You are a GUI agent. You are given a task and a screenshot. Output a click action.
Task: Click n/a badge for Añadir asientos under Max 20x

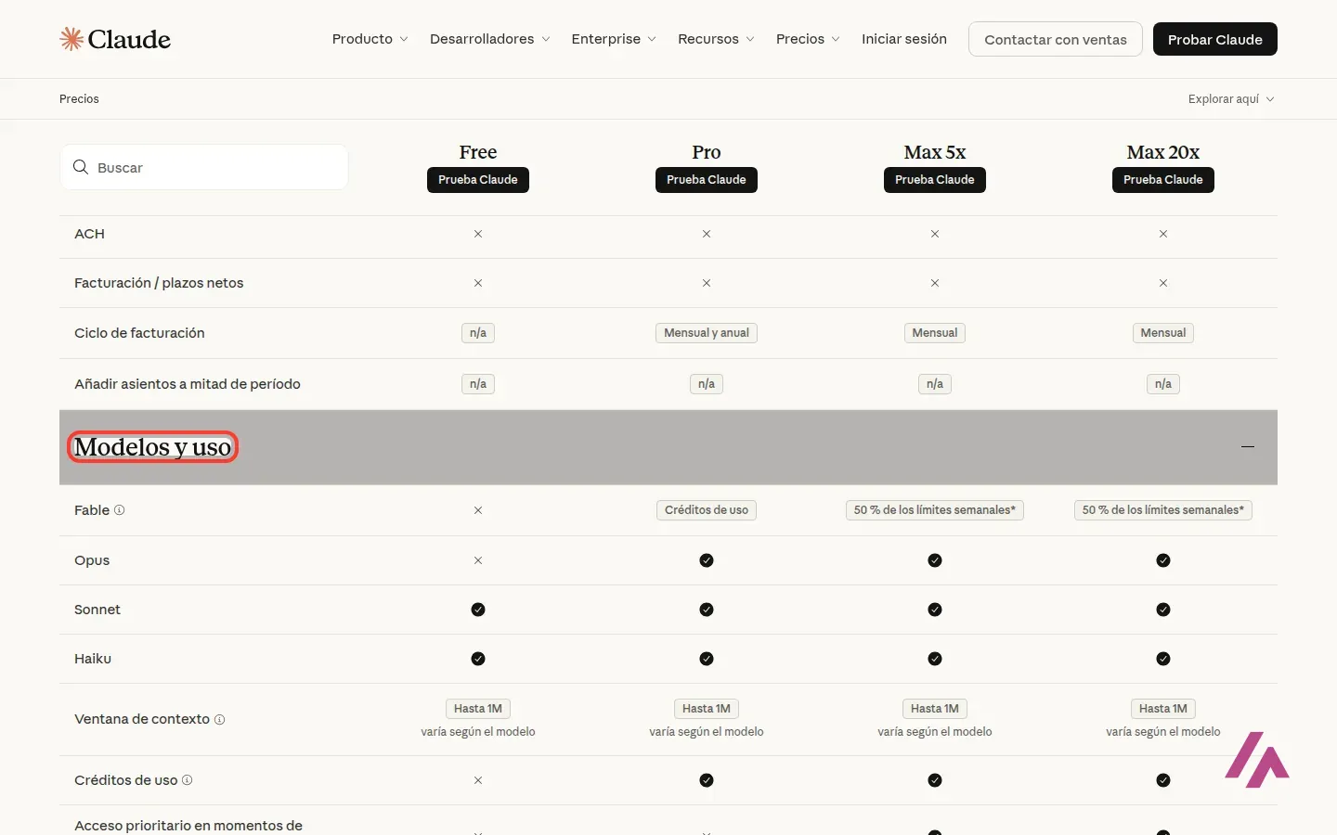point(1163,384)
